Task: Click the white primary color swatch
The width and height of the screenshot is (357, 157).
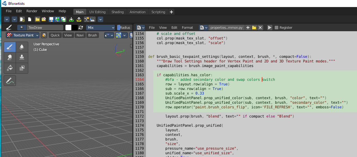Action: [69, 28]
